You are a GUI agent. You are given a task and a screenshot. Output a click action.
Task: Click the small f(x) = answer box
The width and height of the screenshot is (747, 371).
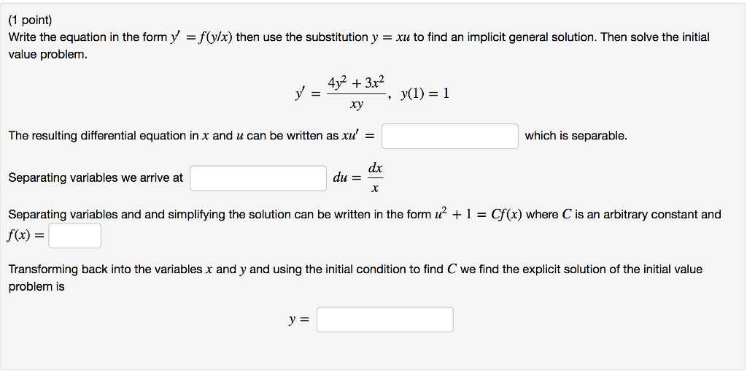tap(75, 236)
